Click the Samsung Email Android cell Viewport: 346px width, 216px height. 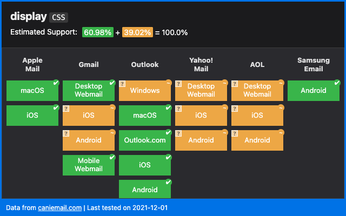pos(314,91)
